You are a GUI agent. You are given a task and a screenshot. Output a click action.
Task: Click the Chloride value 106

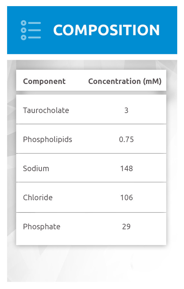pos(127,198)
